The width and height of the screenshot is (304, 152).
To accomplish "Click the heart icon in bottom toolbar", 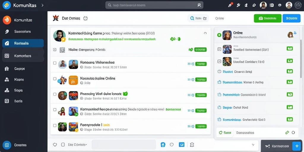I will tap(55, 145).
